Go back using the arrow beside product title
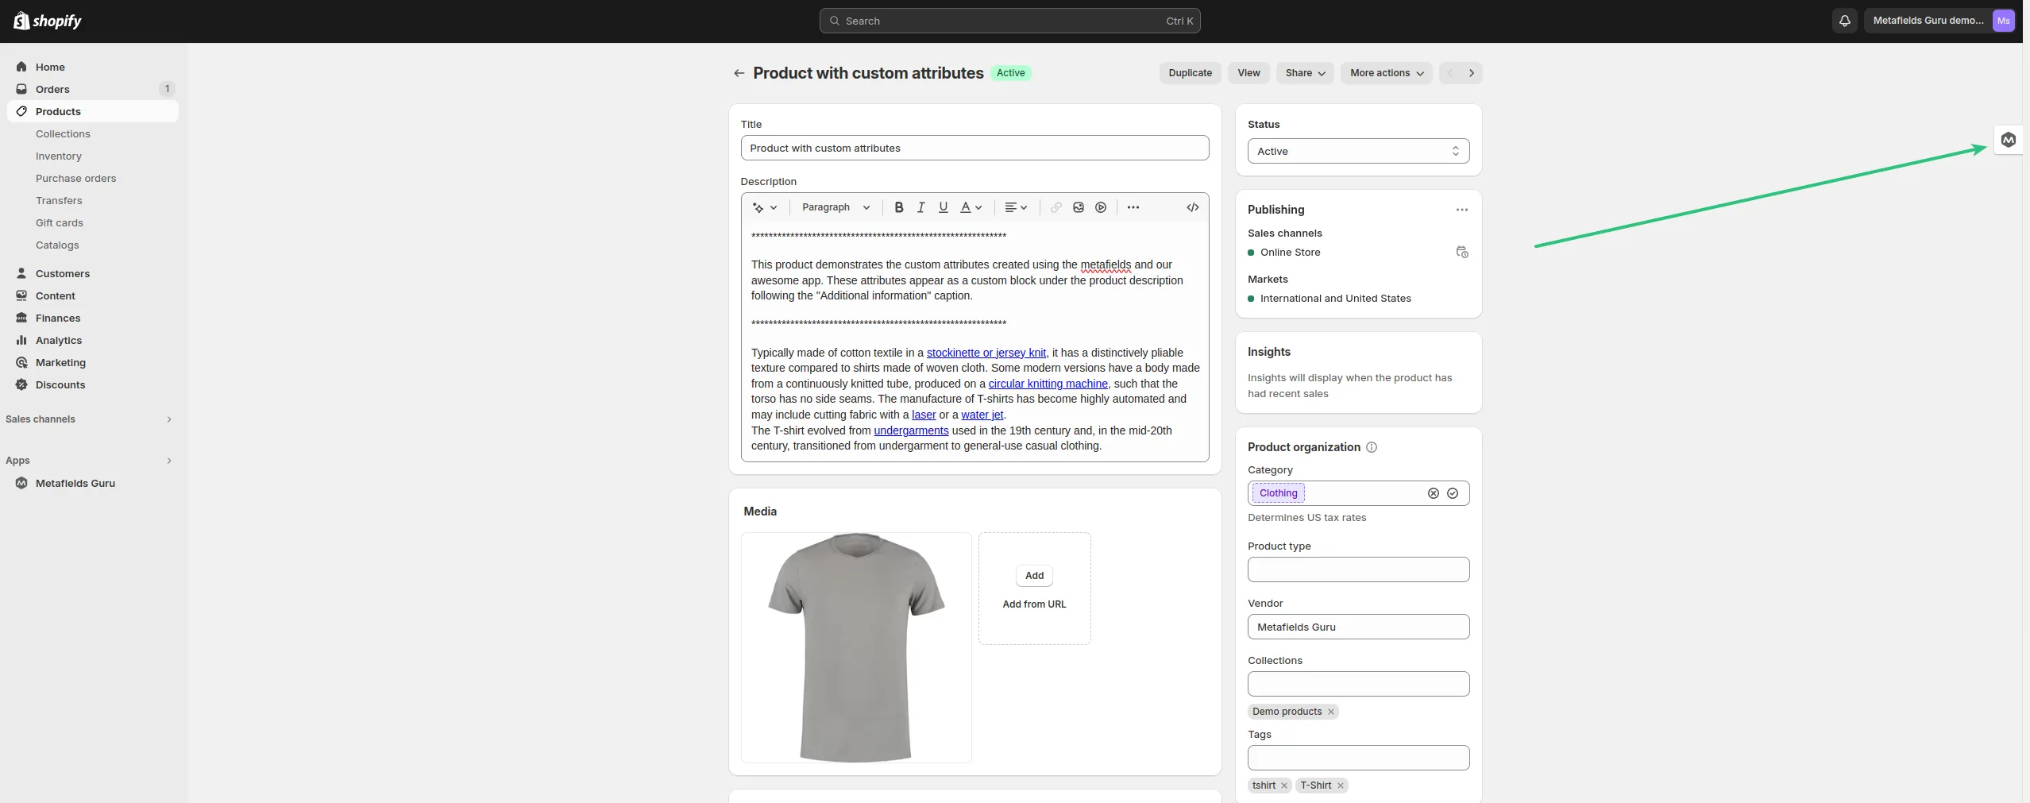This screenshot has width=2030, height=803. coord(739,73)
